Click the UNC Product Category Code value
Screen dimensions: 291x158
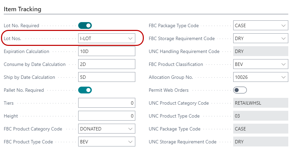[x=260, y=103]
